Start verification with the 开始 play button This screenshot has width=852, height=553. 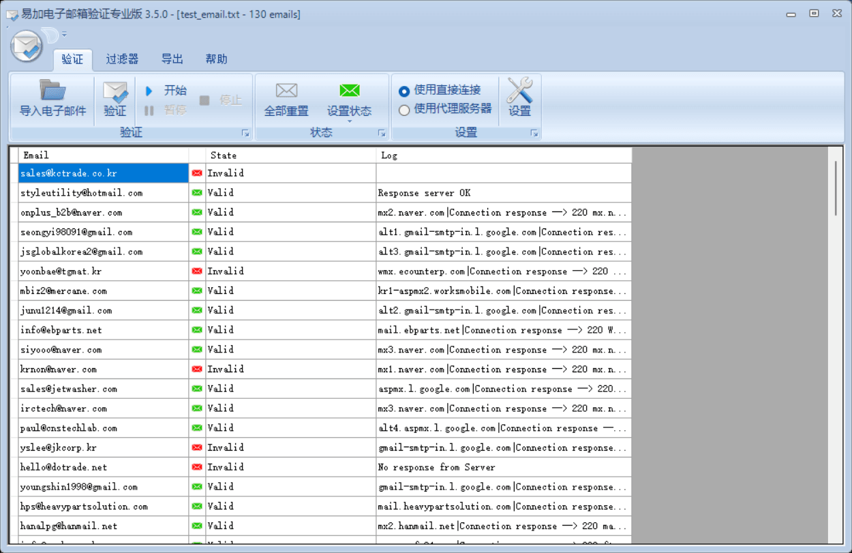pyautogui.click(x=166, y=91)
